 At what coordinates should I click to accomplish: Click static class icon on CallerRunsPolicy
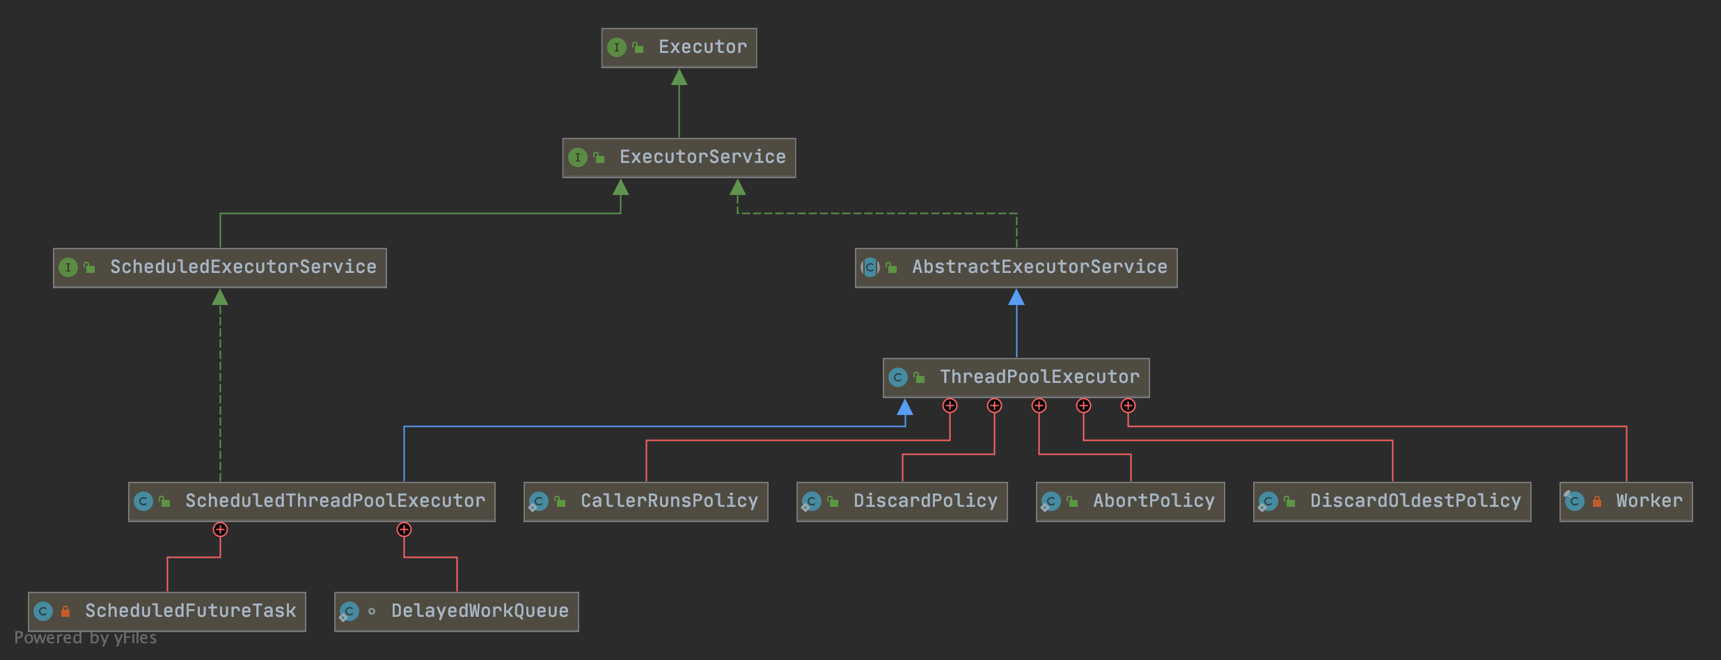[538, 501]
